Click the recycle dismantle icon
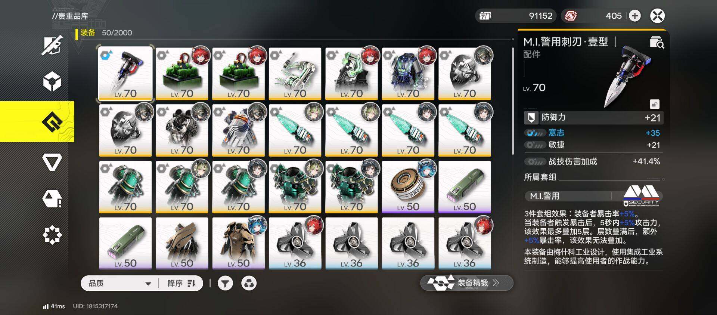The width and height of the screenshot is (717, 315). coord(249,283)
